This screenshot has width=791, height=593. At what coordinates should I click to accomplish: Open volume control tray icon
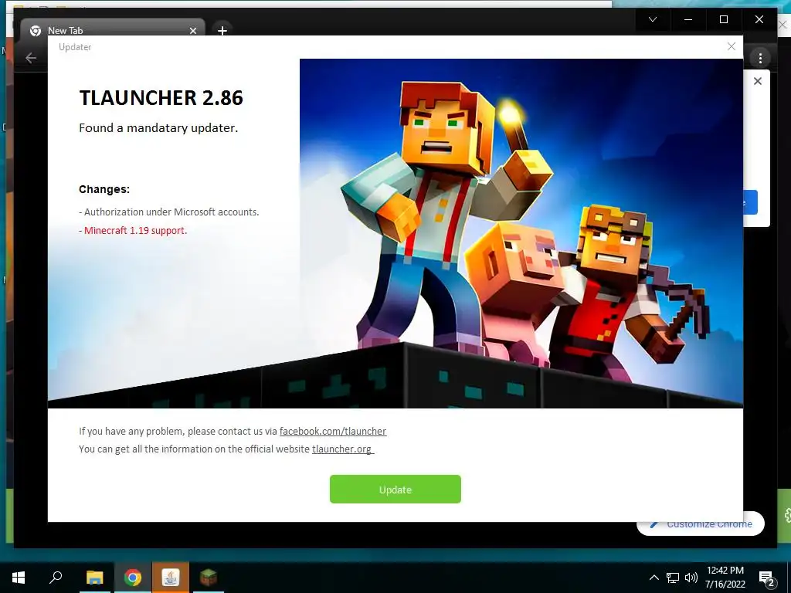pyautogui.click(x=691, y=578)
